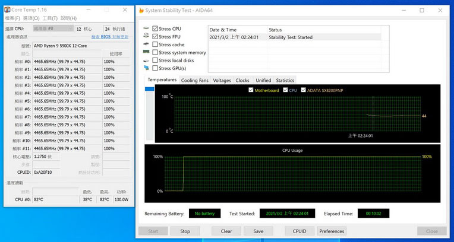
Task: Click the Clear button in AIDA64
Action: click(226, 231)
